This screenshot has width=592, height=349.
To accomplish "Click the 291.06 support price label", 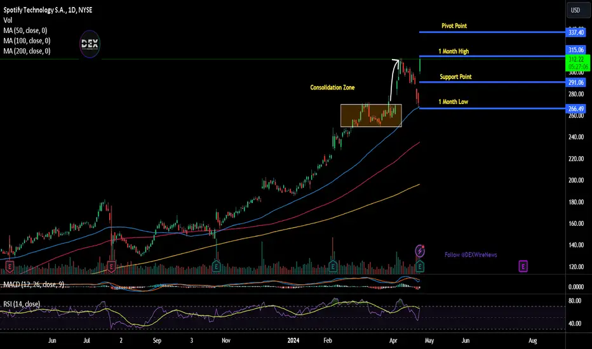I will [x=575, y=82].
